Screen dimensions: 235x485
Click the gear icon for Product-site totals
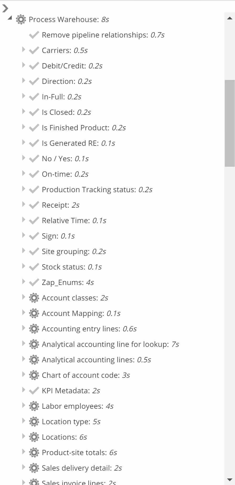pos(34,452)
